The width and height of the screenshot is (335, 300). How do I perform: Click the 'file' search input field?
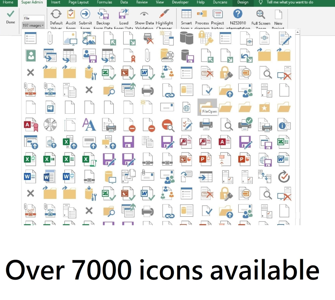point(34,18)
